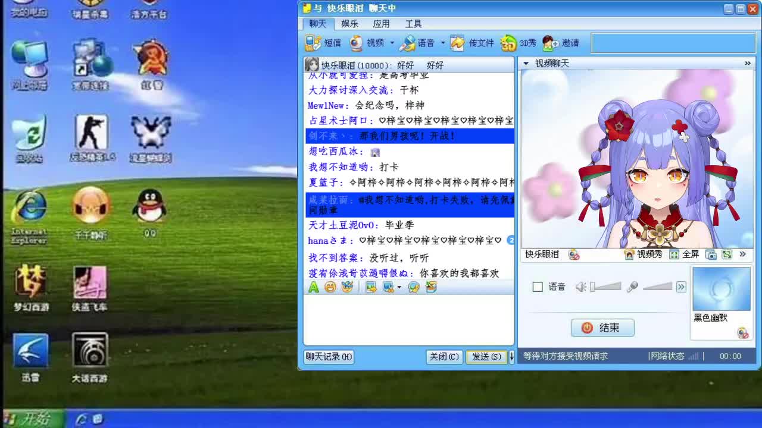Click the chat scene icon in input toolbar
The width and height of the screenshot is (762, 428).
pyautogui.click(x=414, y=287)
